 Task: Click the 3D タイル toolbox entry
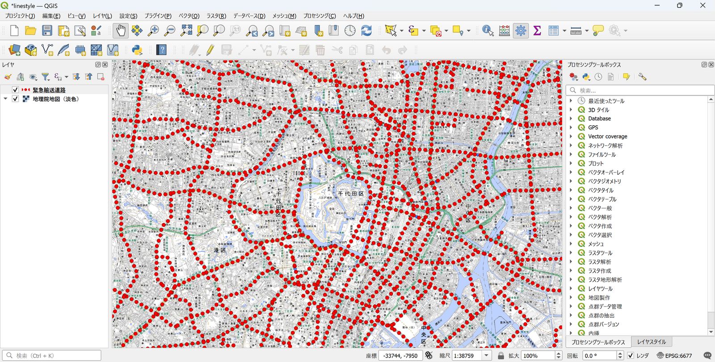pyautogui.click(x=598, y=109)
